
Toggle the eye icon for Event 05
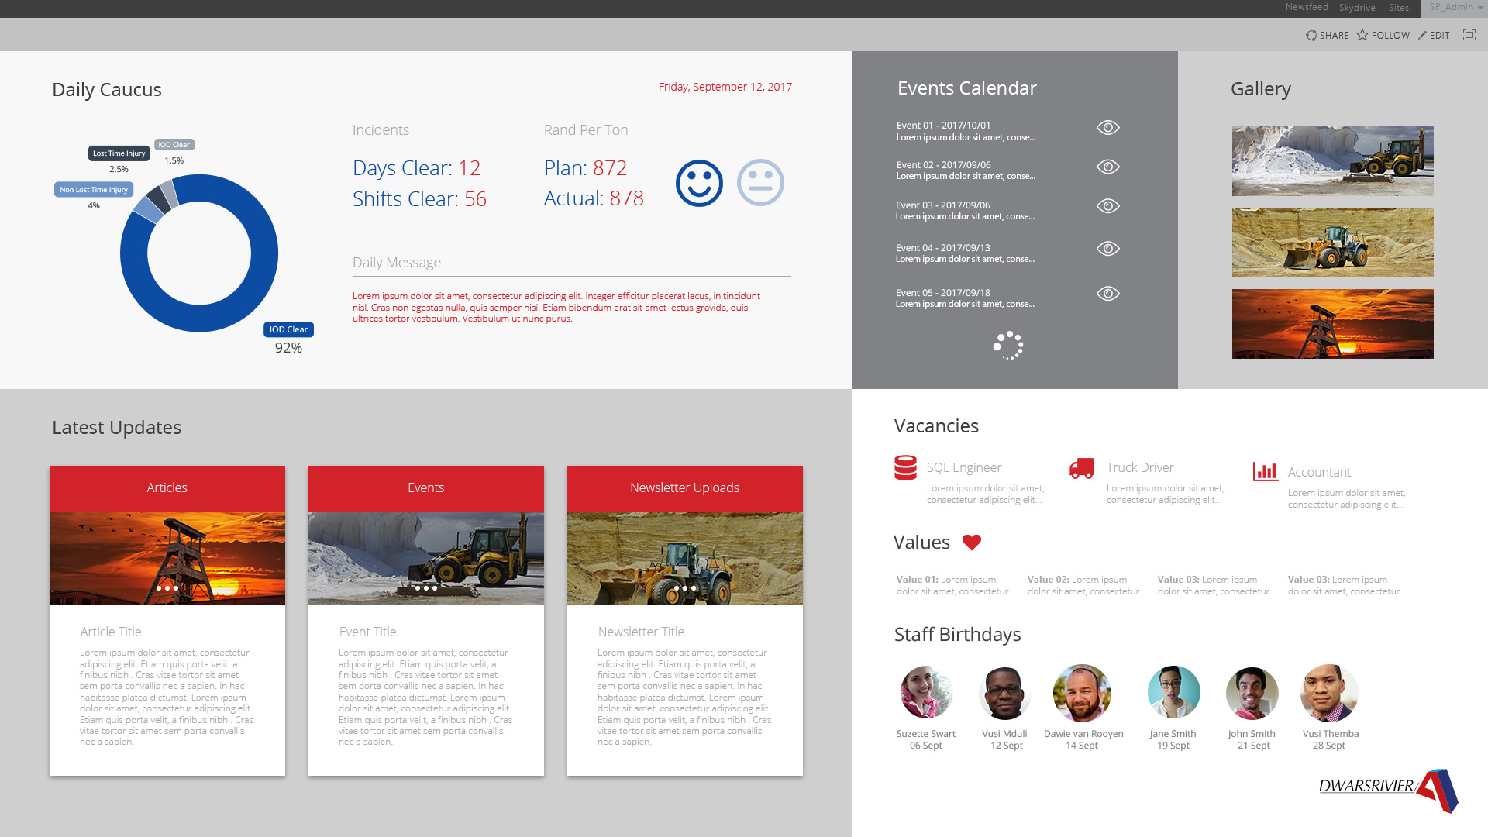click(x=1107, y=294)
